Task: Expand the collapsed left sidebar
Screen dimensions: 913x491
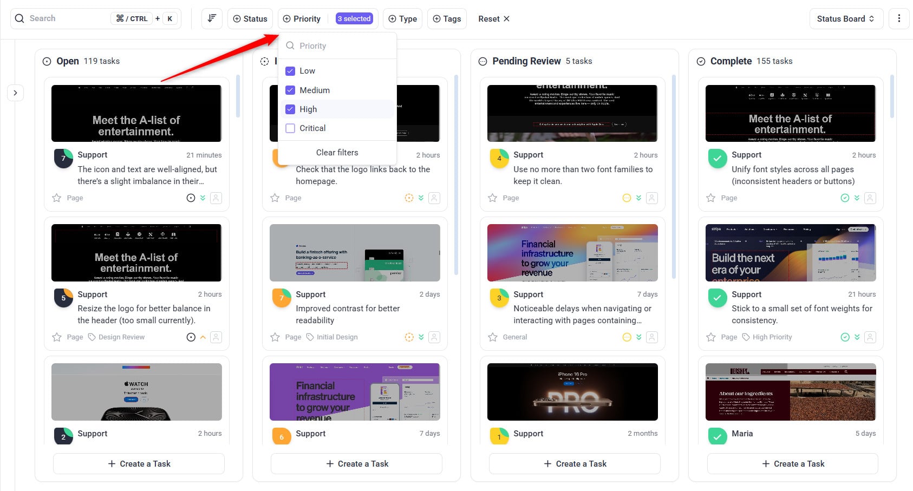Action: pos(15,93)
